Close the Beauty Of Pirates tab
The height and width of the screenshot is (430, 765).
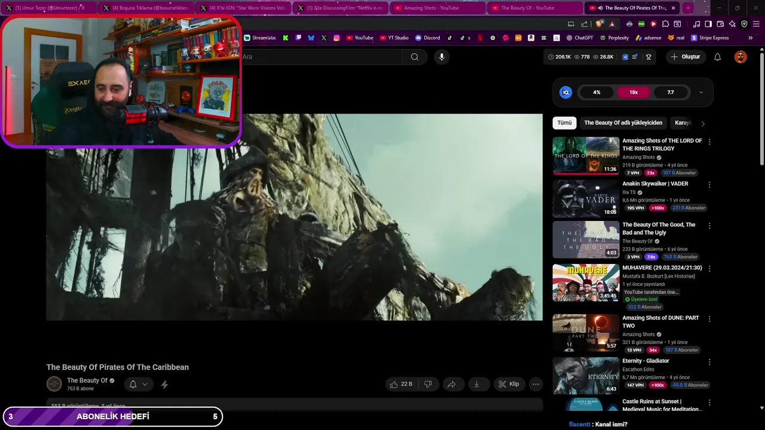[674, 8]
